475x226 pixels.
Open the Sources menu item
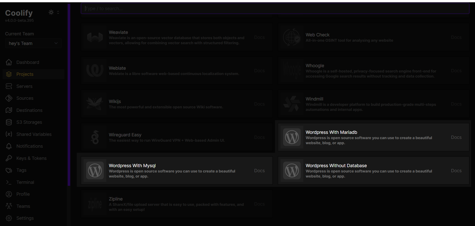coord(33,98)
